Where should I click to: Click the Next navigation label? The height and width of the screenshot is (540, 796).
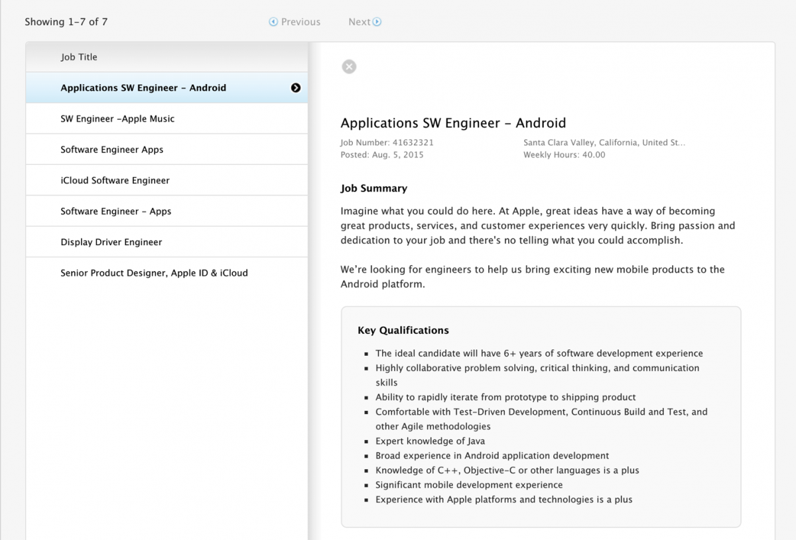(x=358, y=21)
